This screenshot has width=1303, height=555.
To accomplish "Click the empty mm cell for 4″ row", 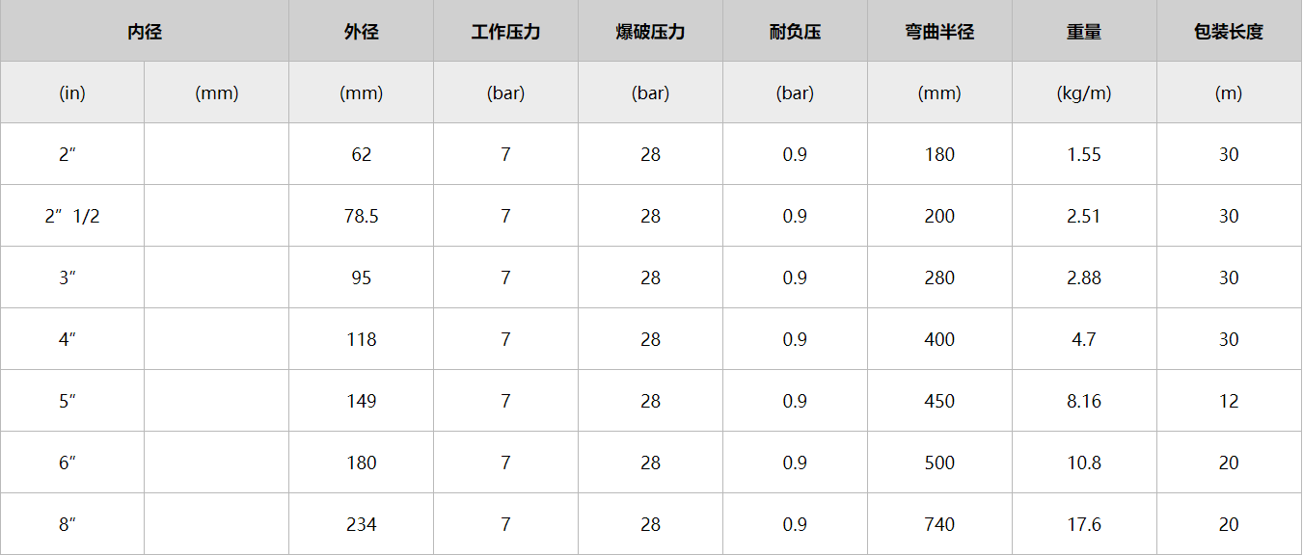I will pos(217,339).
